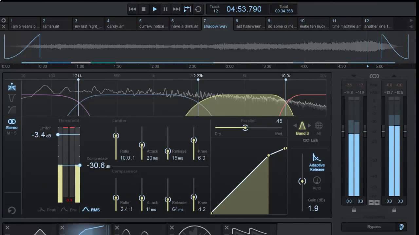
Task: Toggle the input meter lock icon
Action: pyautogui.click(x=354, y=210)
